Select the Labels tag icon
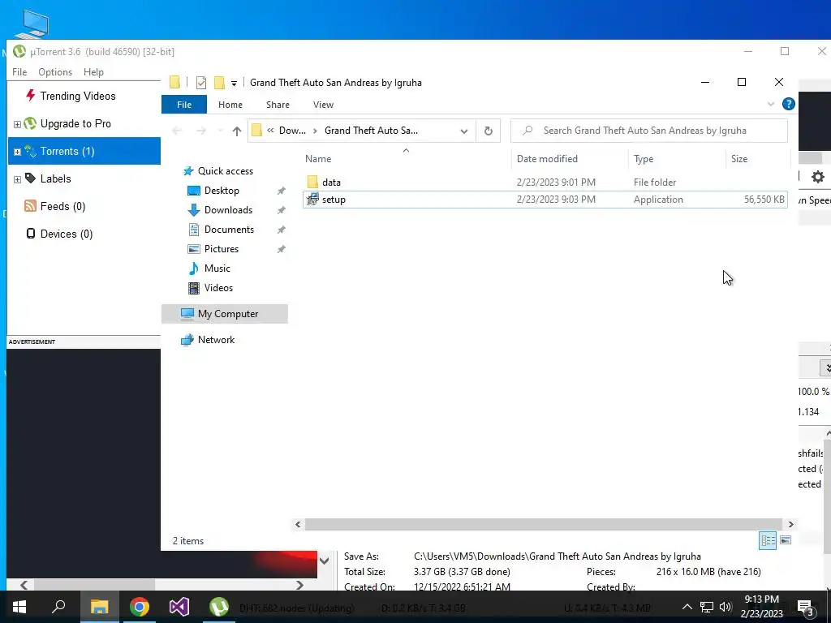Screen dimensions: 831x623 pyautogui.click(x=30, y=178)
